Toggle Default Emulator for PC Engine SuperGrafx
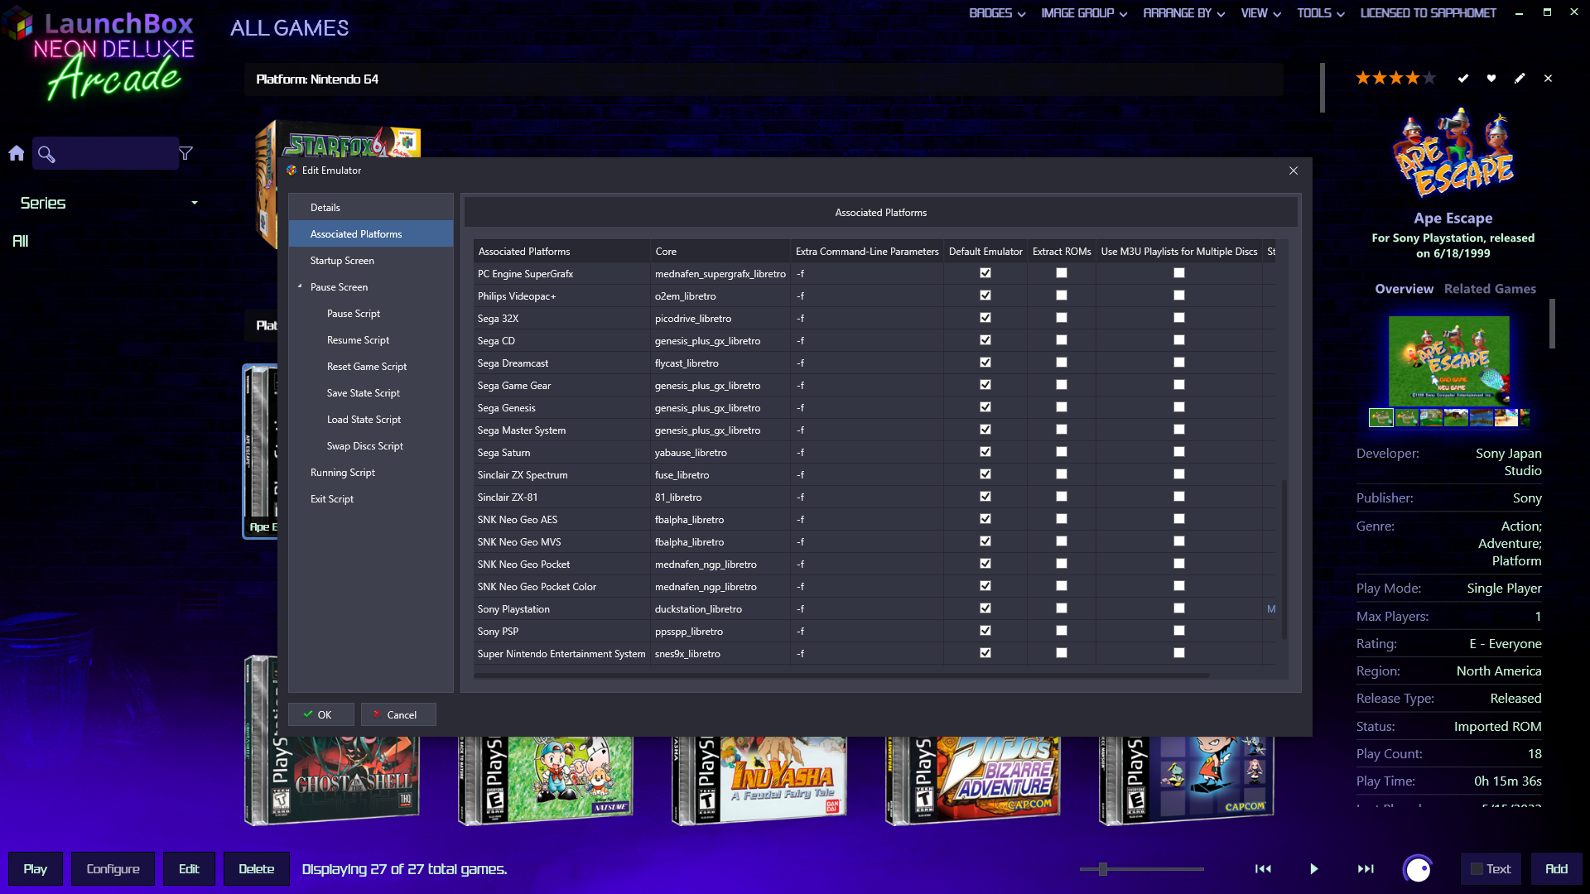Screen dimensions: 1590x894 click(985, 273)
